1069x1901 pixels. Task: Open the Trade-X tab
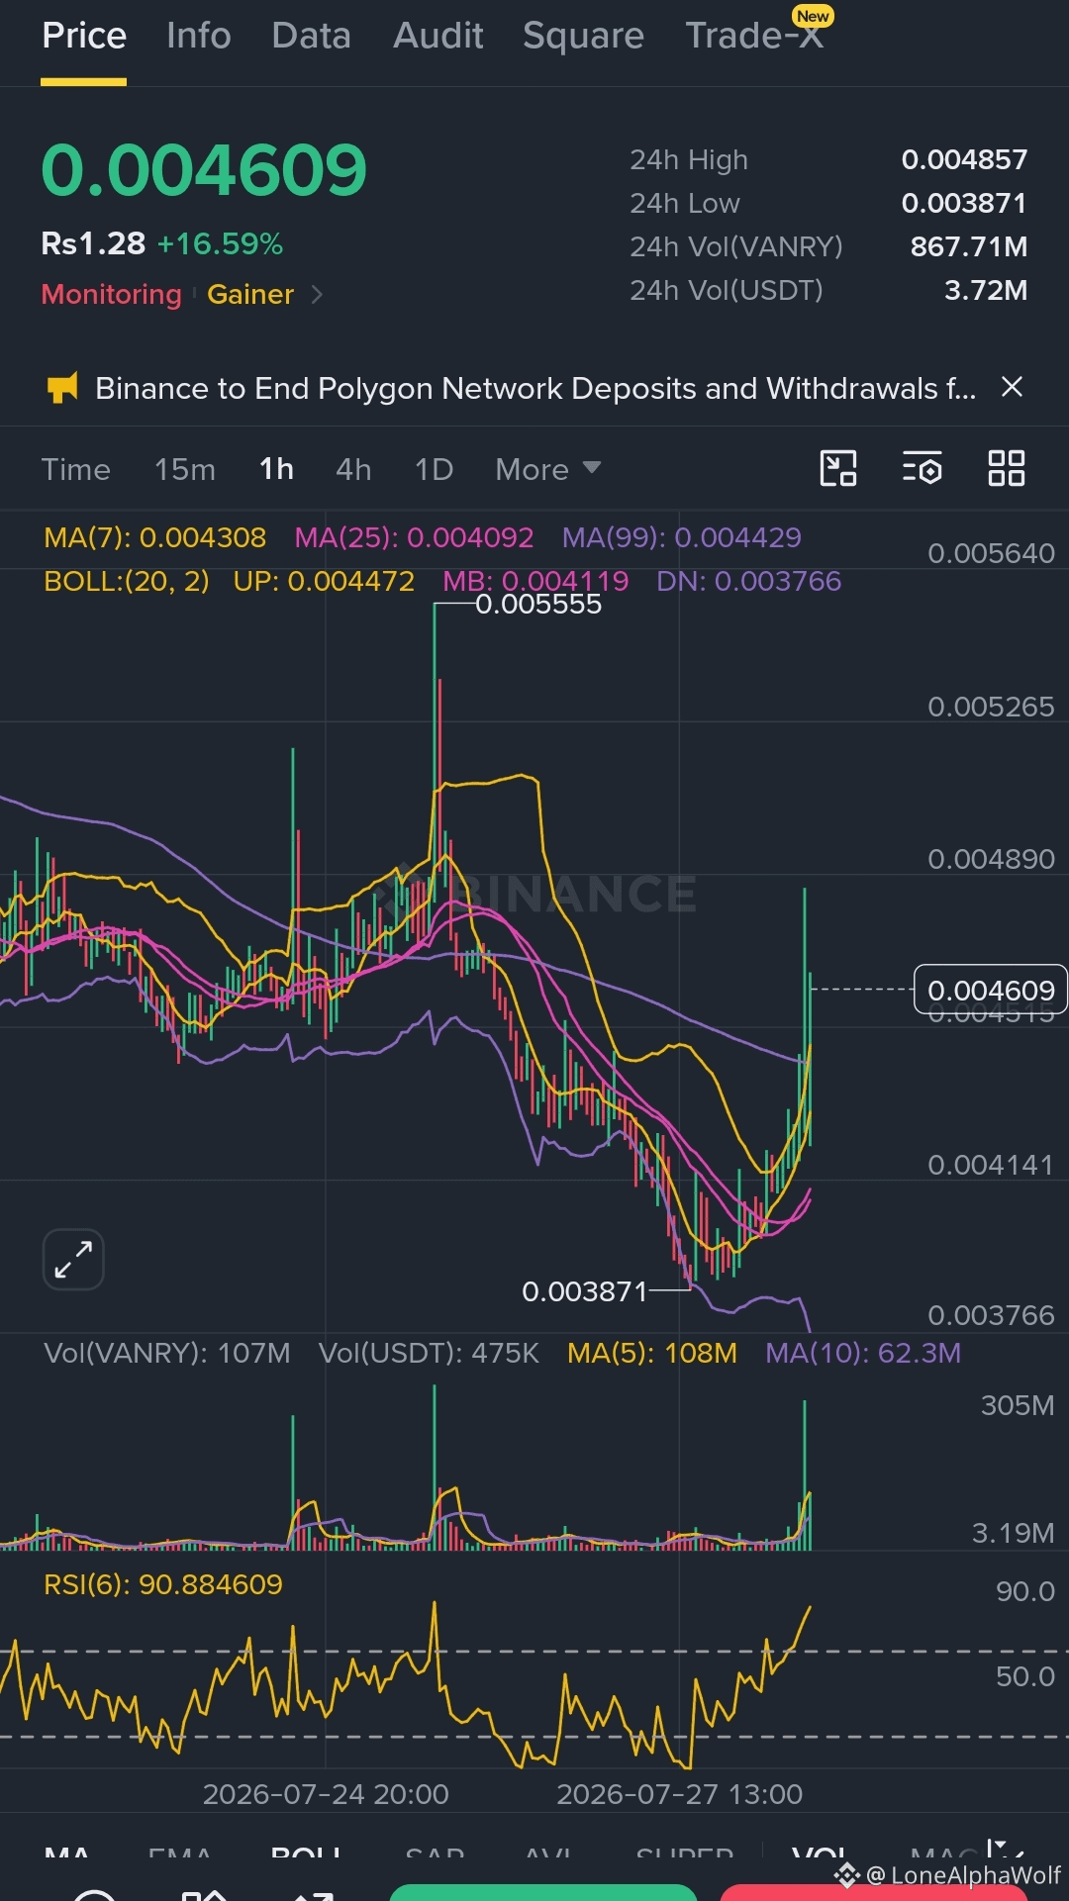tap(755, 37)
